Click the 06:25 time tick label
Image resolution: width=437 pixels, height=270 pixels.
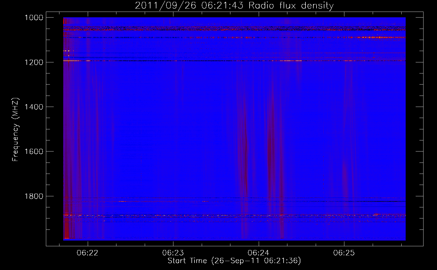click(x=344, y=253)
